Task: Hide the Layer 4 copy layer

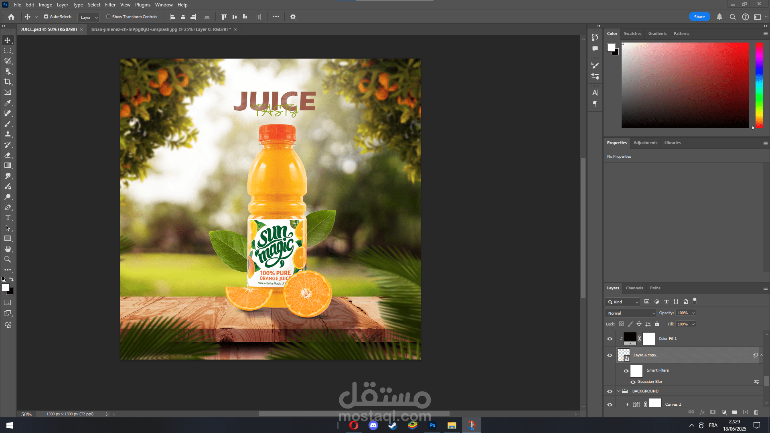Action: coord(610,355)
